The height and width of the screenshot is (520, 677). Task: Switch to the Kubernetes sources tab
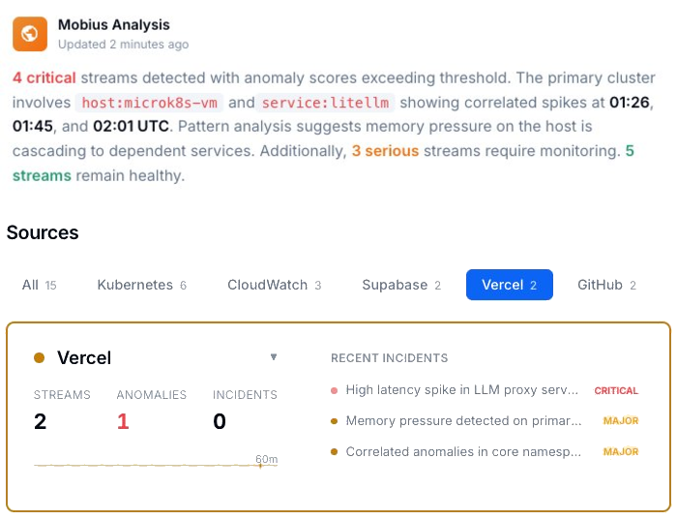coord(142,285)
